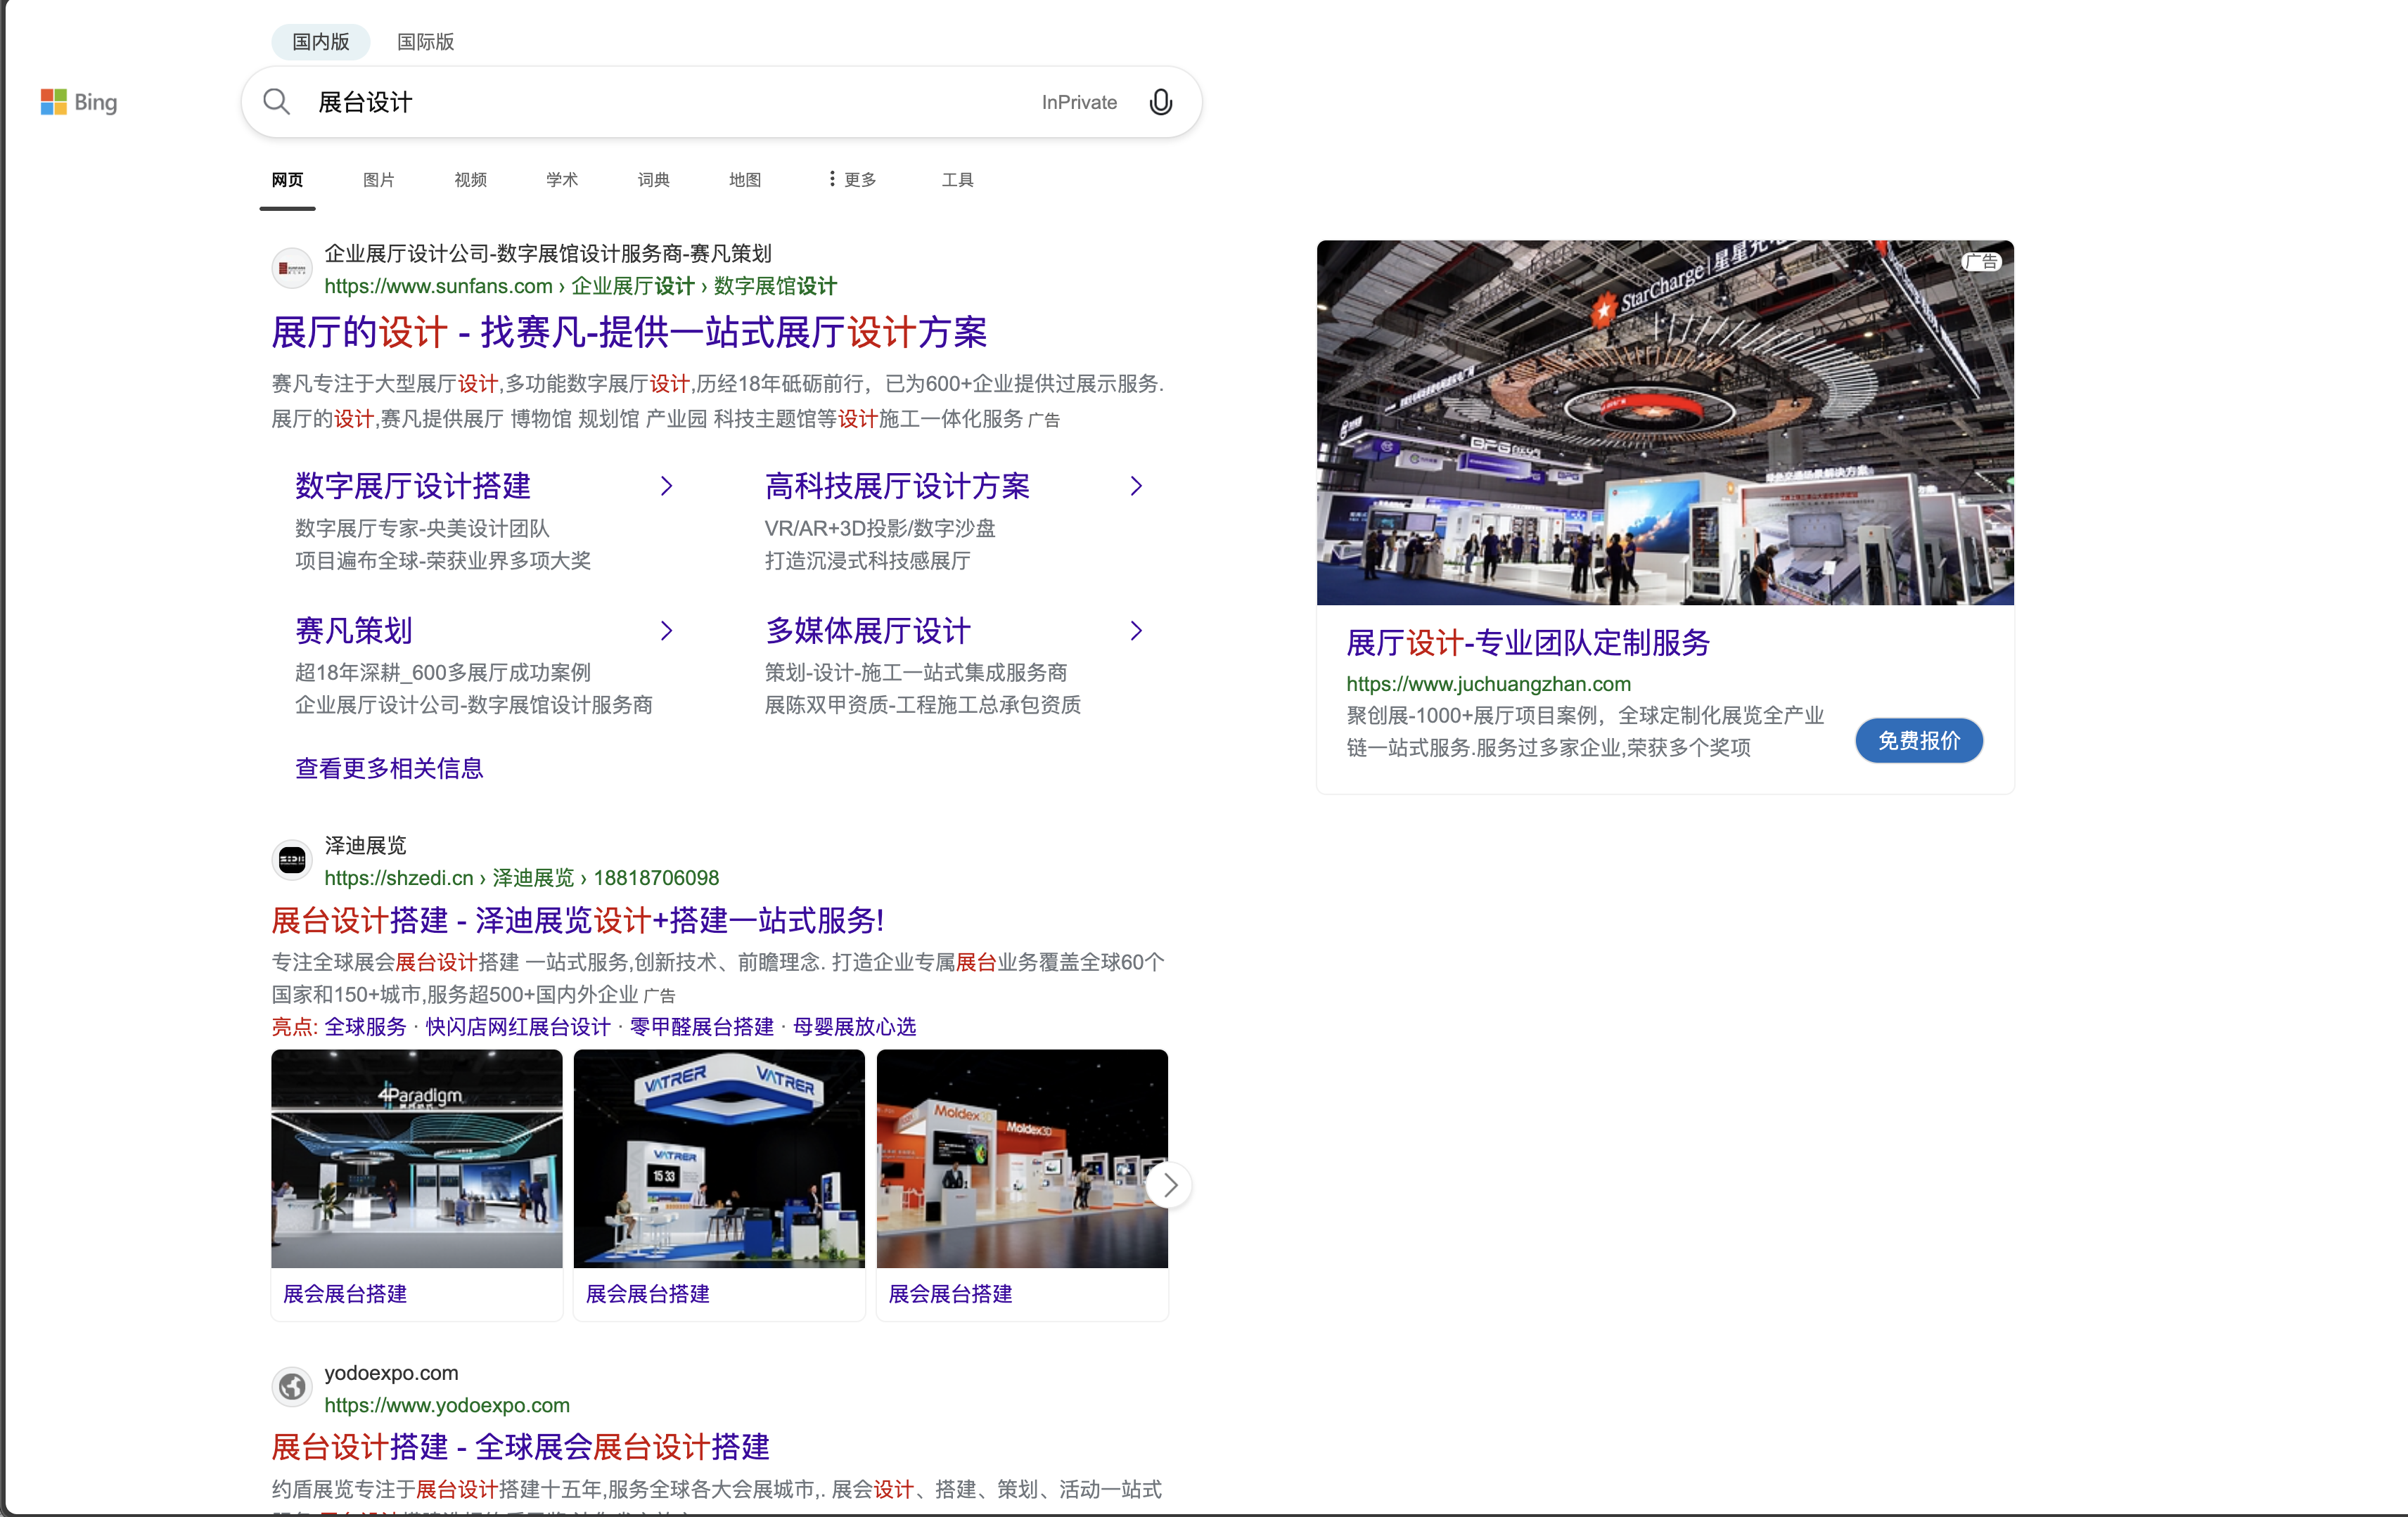The width and height of the screenshot is (2408, 1517).
Task: Open the 4Paradigm booth thumbnail
Action: click(x=417, y=1159)
